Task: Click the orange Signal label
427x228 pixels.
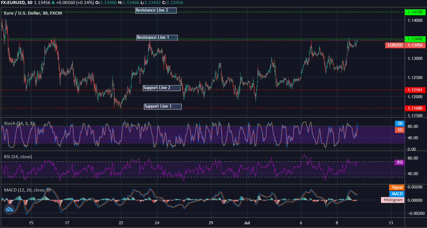Action: click(397, 187)
